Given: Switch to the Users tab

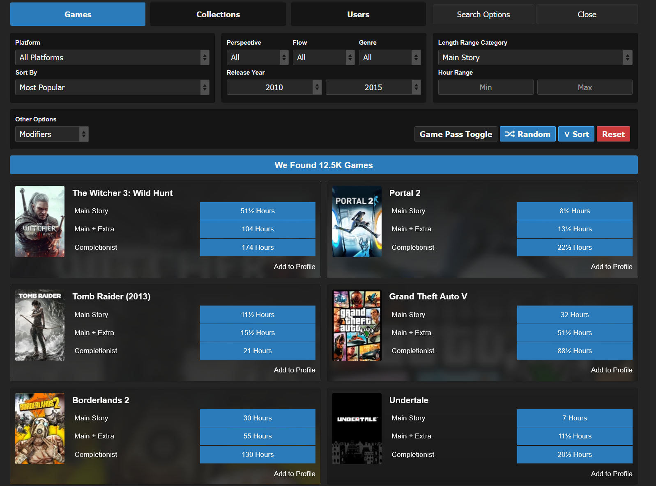Looking at the screenshot, I should point(358,14).
